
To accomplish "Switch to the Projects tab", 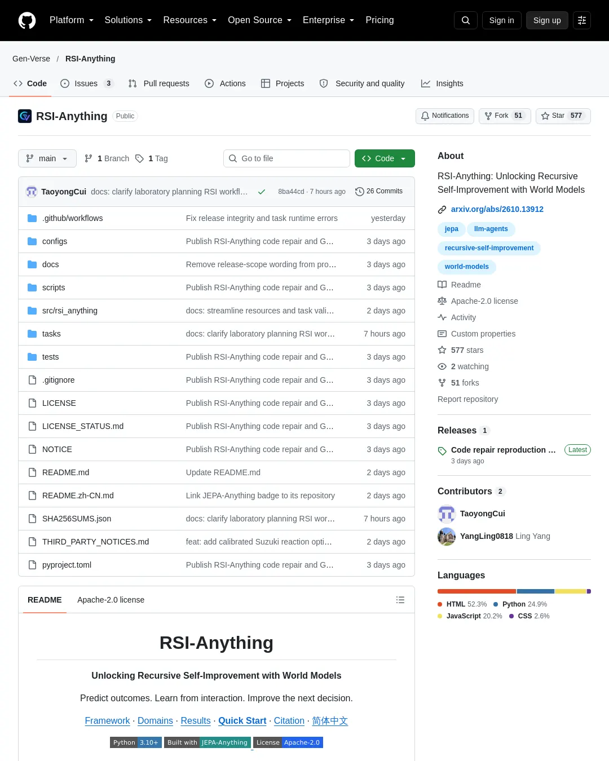I will tap(283, 83).
